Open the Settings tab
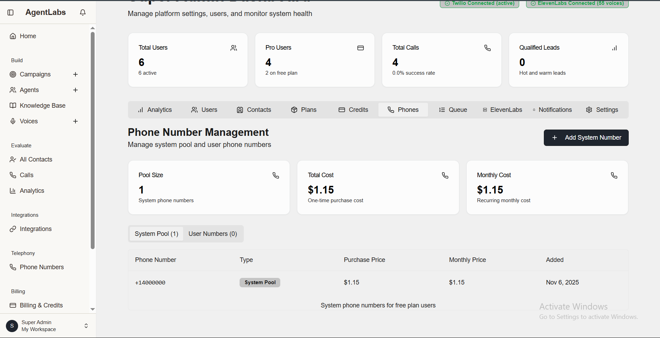660x338 pixels. pos(602,109)
